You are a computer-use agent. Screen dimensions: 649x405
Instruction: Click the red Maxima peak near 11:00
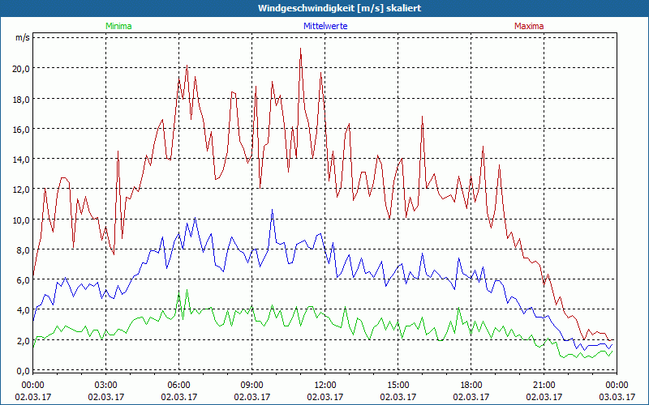[x=300, y=49]
